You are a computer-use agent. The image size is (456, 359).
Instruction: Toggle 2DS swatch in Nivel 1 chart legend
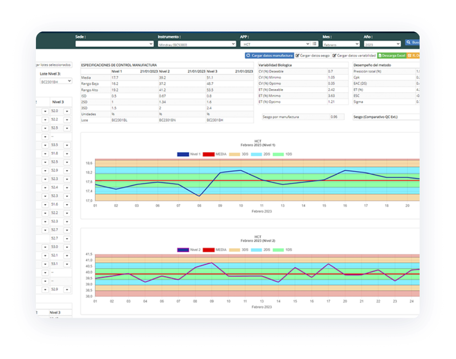pyautogui.click(x=256, y=154)
